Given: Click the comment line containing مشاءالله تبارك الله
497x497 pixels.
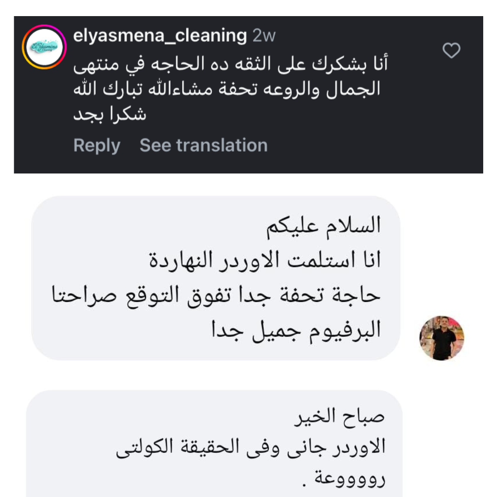Looking at the screenshot, I should (227, 89).
